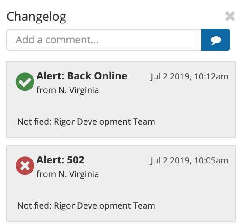Select the Alert: Back Online title
This screenshot has width=243, height=224.
click(x=82, y=76)
